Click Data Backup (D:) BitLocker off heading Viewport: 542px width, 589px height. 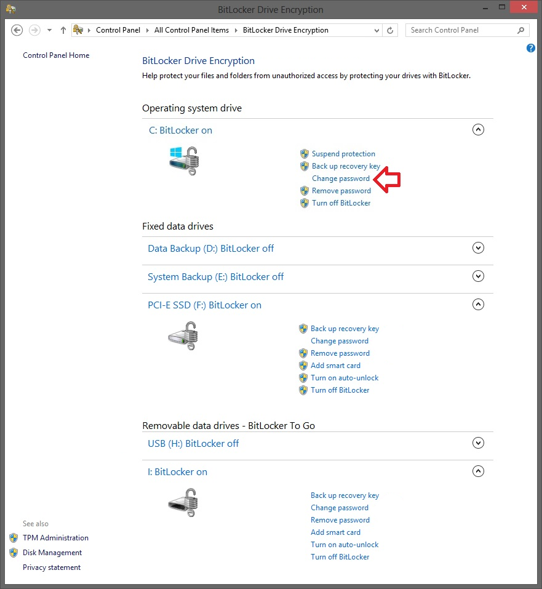click(211, 249)
